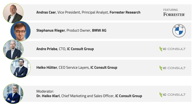Click the name Andre Priebe
Image resolution: width=194 pixels, height=105 pixels.
47,49
